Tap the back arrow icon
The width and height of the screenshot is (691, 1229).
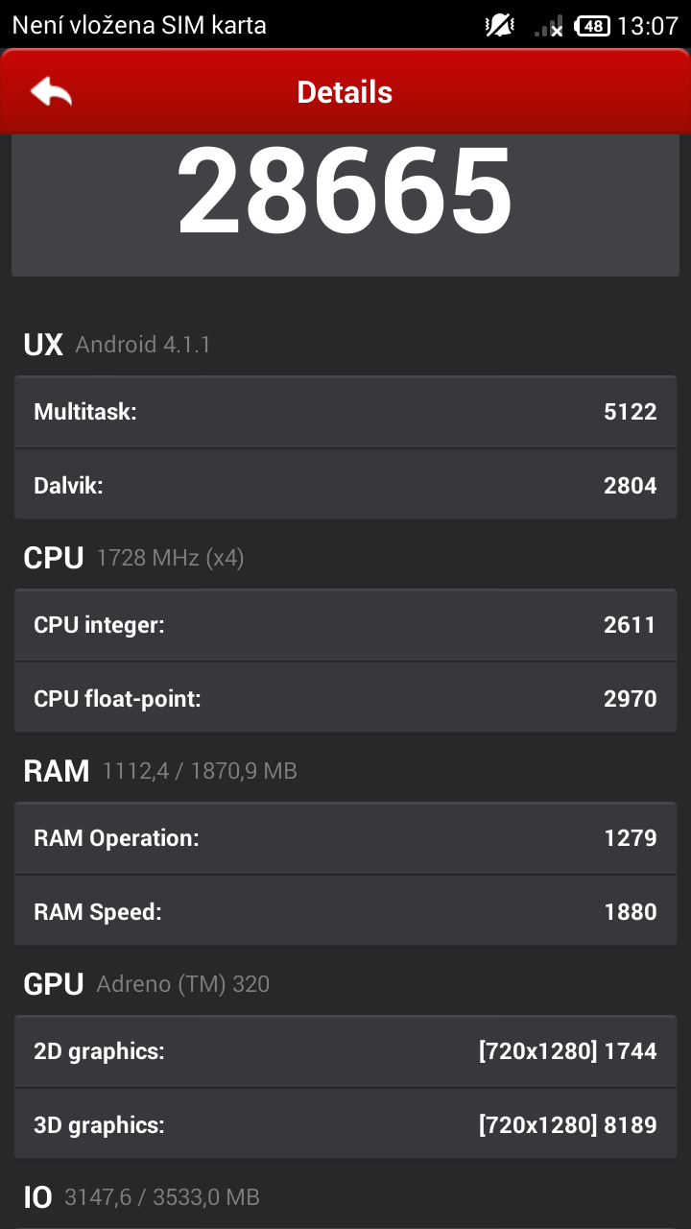52,92
